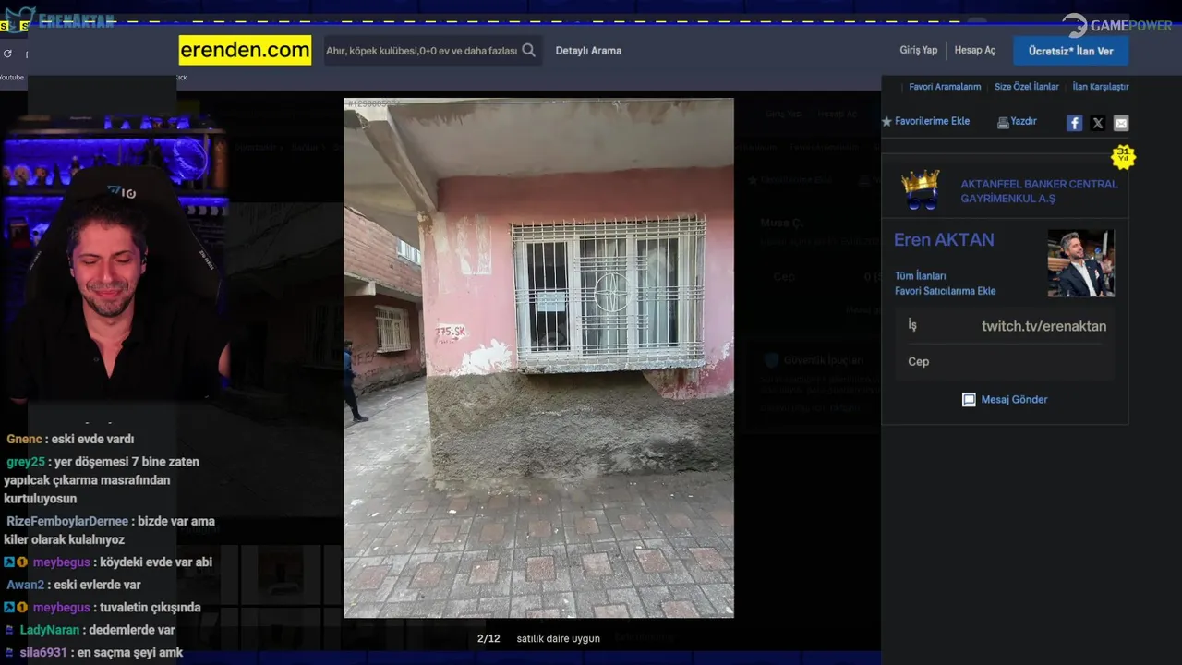Click the 31 Yıl membership badge
This screenshot has height=665, width=1182.
tap(1123, 156)
